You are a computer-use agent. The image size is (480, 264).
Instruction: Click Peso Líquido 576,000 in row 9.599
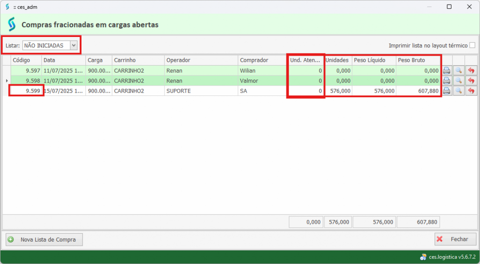[x=374, y=91]
